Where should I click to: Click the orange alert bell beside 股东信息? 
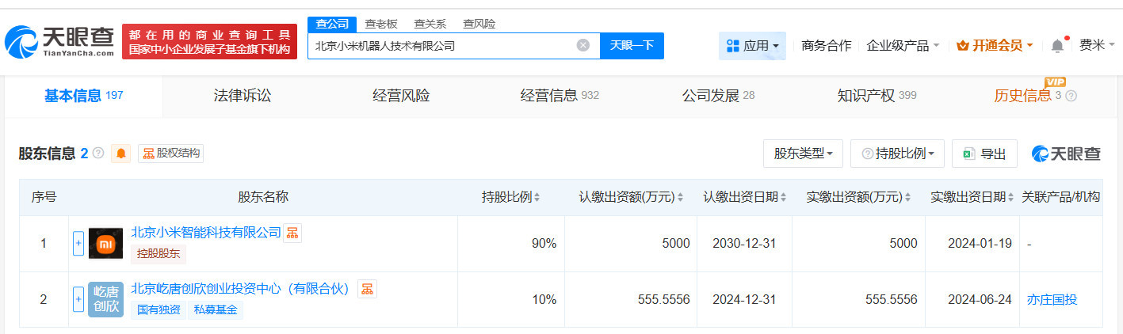coord(120,154)
